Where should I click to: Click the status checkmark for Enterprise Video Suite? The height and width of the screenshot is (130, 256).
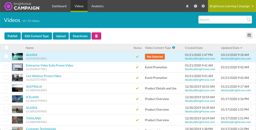coord(137,67)
